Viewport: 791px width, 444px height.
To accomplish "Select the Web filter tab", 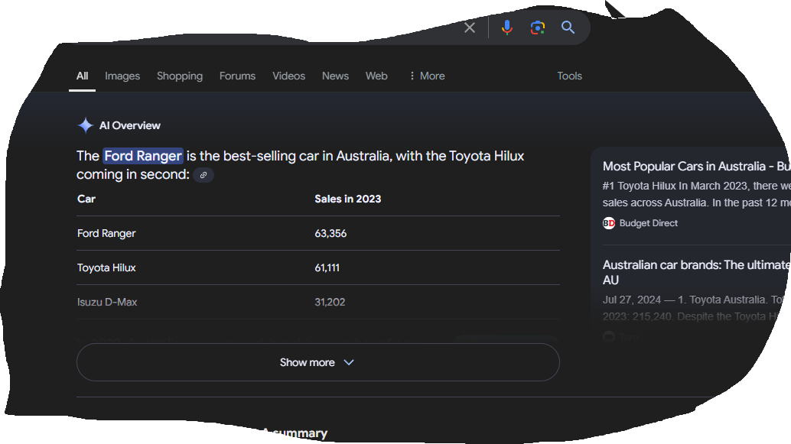I will tap(376, 76).
